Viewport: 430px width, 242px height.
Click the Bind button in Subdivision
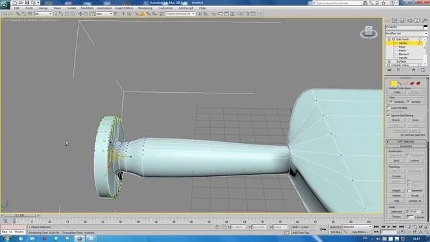click(x=396, y=161)
